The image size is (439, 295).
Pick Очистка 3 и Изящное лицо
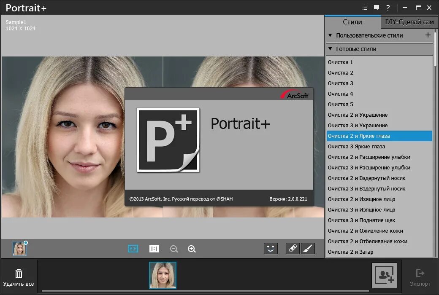pos(379,210)
